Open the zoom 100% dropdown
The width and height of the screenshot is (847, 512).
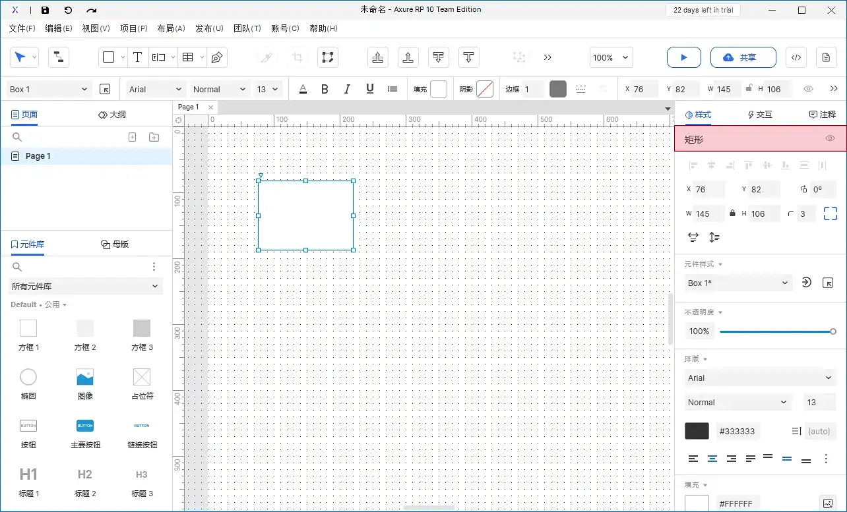612,57
